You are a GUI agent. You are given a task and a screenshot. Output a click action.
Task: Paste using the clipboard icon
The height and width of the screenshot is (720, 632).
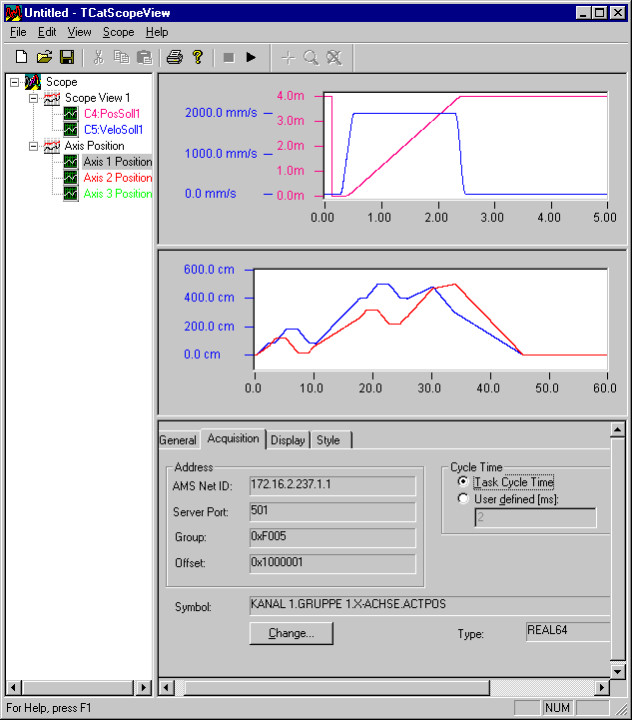pyautogui.click(x=145, y=57)
